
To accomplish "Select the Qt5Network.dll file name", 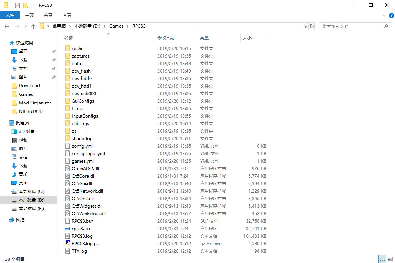I will click(x=87, y=191).
